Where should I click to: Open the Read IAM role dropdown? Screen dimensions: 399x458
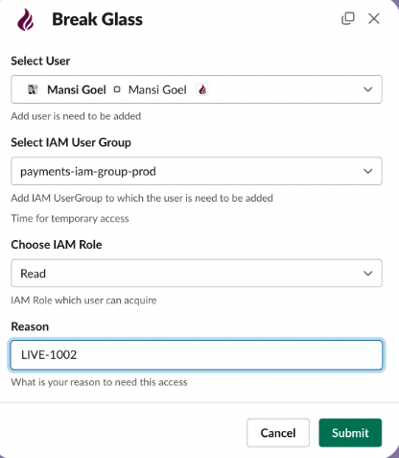[x=197, y=274]
